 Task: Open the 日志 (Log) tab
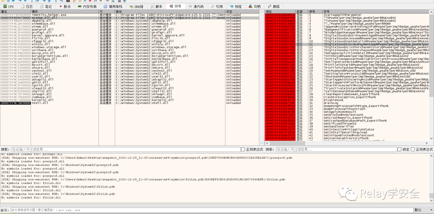(27, 6)
